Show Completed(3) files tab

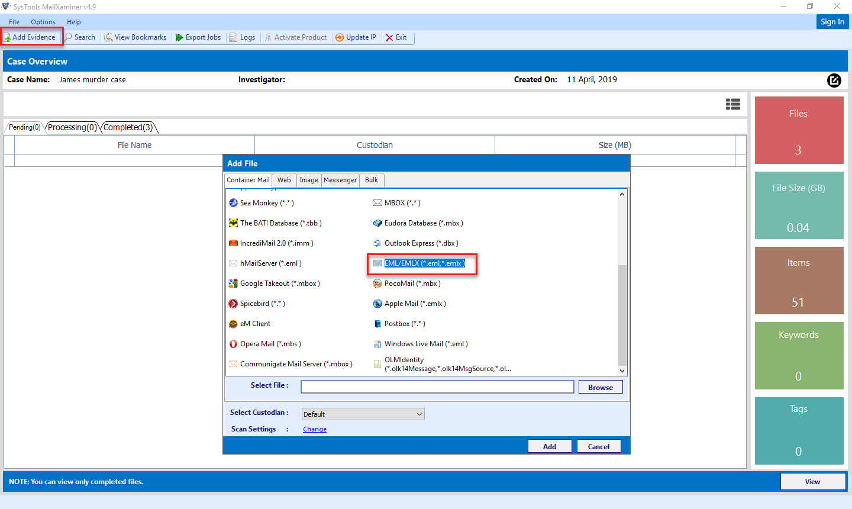pyautogui.click(x=128, y=127)
